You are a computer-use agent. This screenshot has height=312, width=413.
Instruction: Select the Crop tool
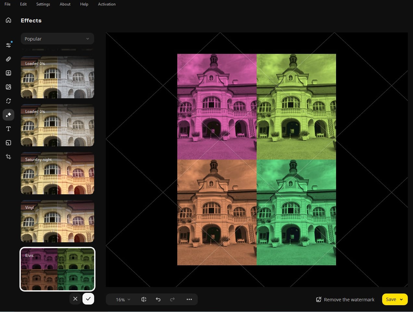click(8, 157)
